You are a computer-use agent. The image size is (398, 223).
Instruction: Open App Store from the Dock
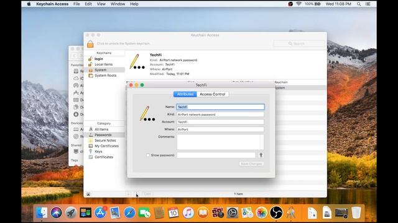(x=100, y=212)
